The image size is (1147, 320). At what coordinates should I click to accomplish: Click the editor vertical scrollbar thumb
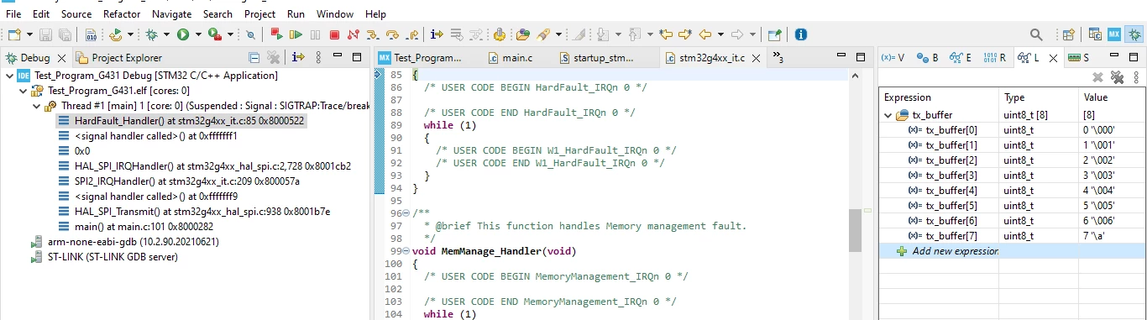point(855,231)
